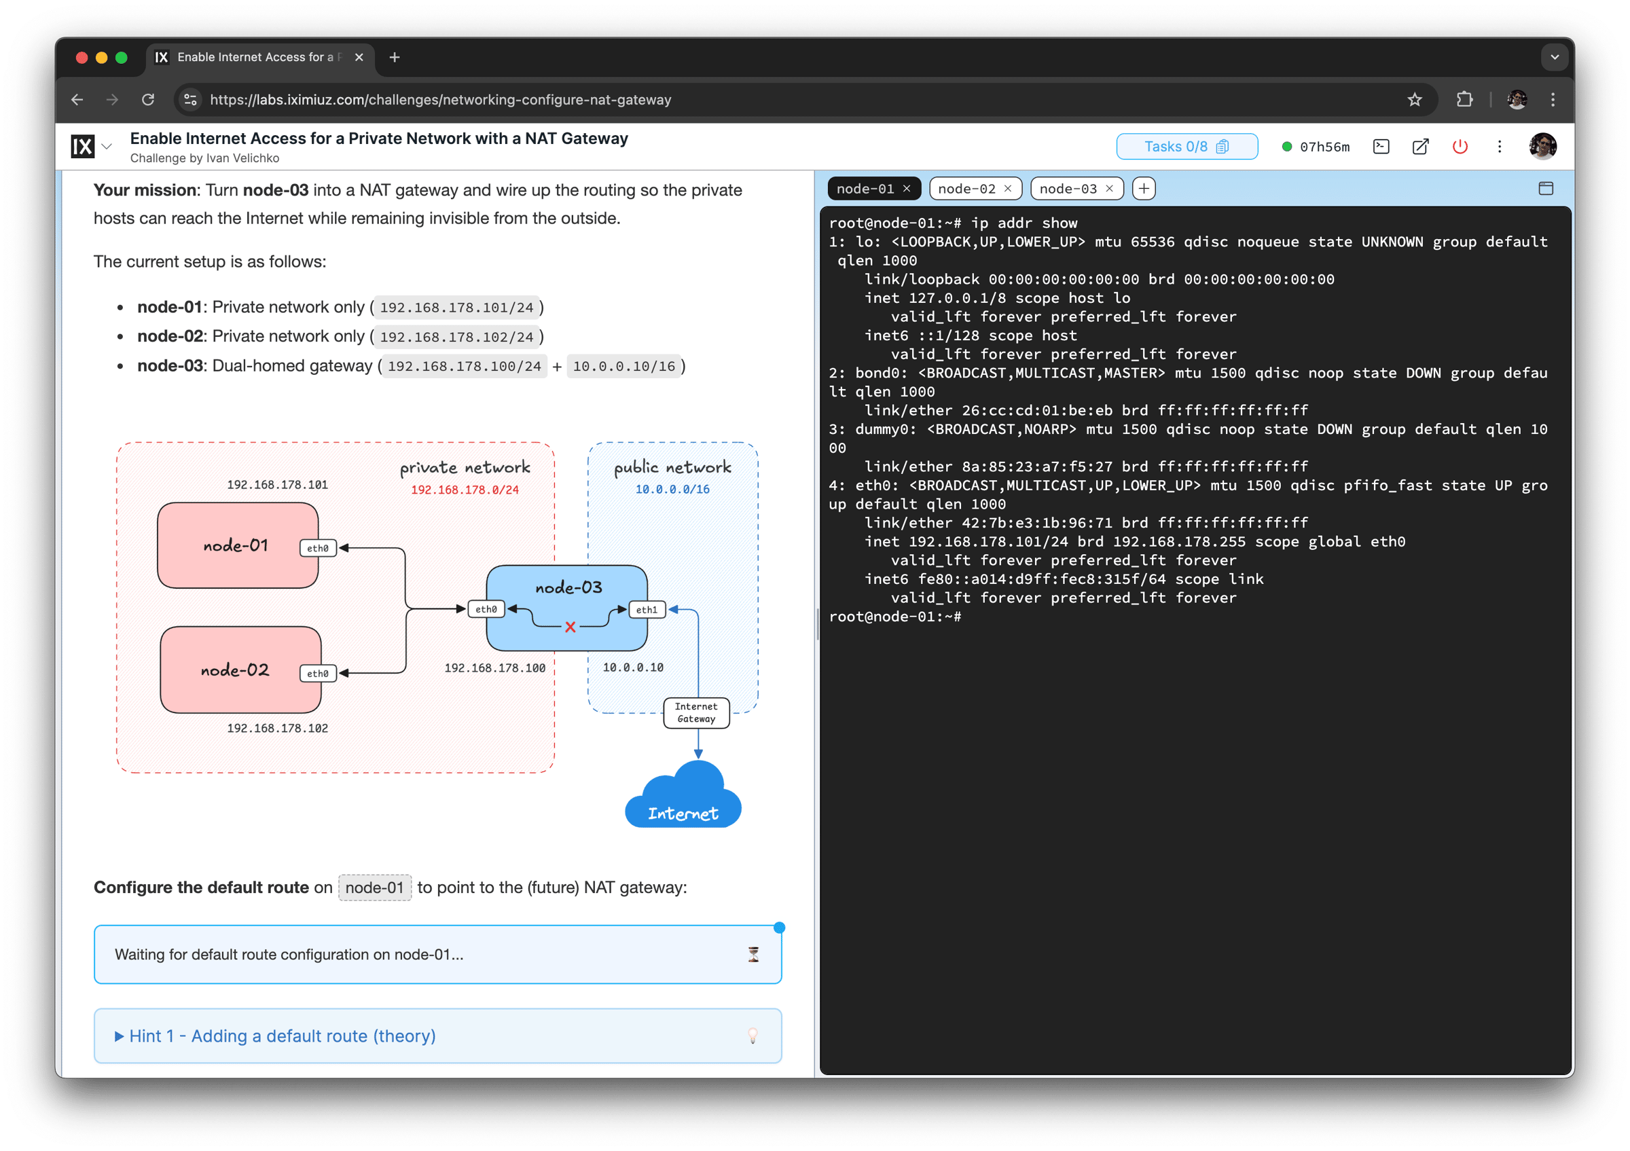1630x1151 pixels.
Task: Open the Tasks 0/8 button
Action: pos(1187,147)
